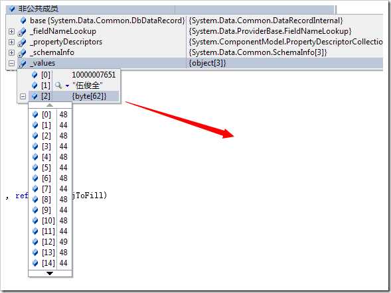Viewport: 391px width, 293px height.
Task: Click the icon of byte element [4]
Action: pos(35,157)
